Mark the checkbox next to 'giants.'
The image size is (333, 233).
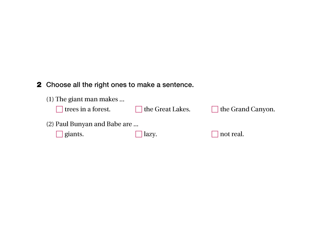click(x=59, y=134)
